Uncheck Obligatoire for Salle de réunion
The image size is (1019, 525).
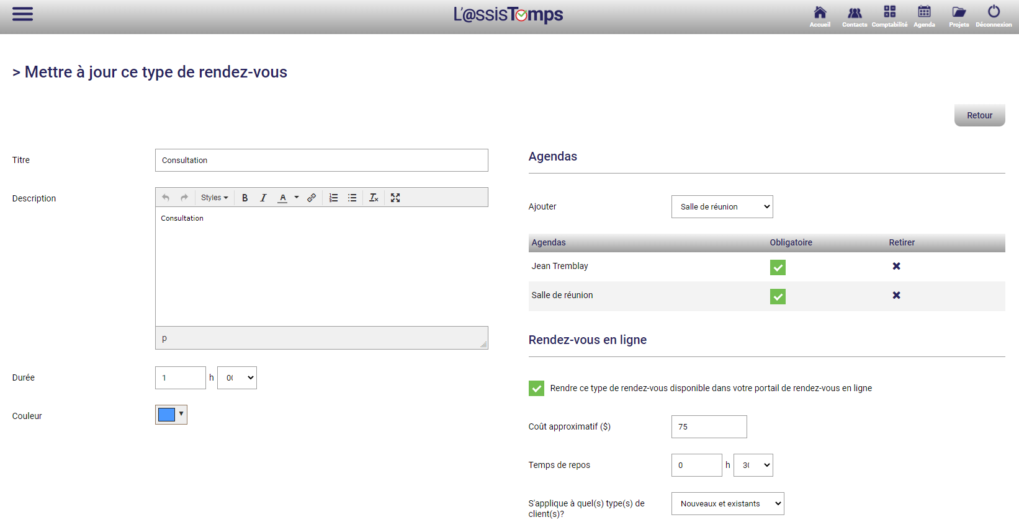pos(778,296)
